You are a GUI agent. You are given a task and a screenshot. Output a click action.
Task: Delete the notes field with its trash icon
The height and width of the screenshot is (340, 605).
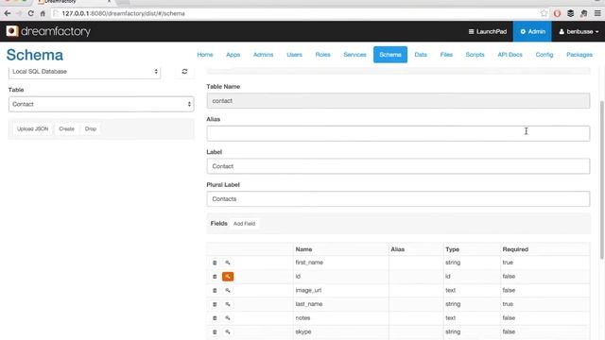(x=215, y=318)
